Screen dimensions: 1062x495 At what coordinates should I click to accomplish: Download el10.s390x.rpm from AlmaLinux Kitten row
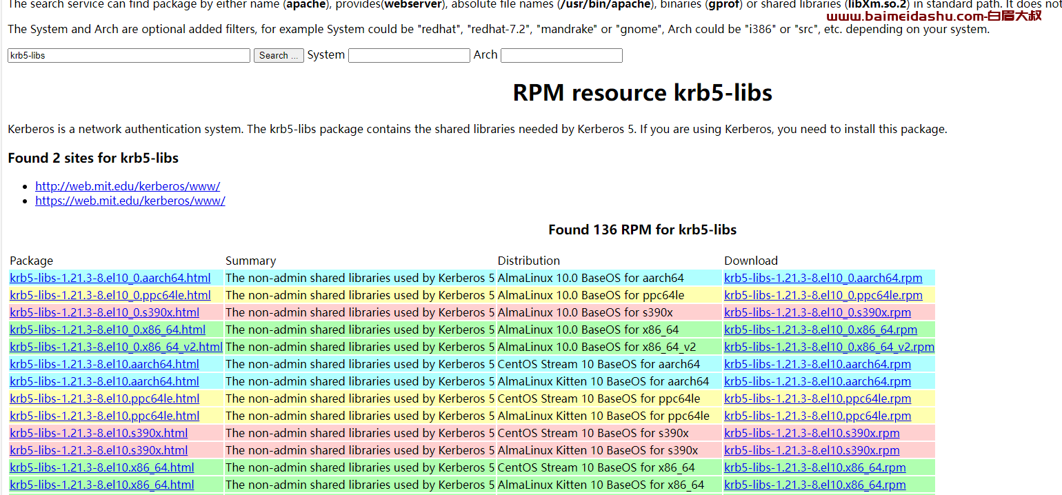[x=812, y=450]
